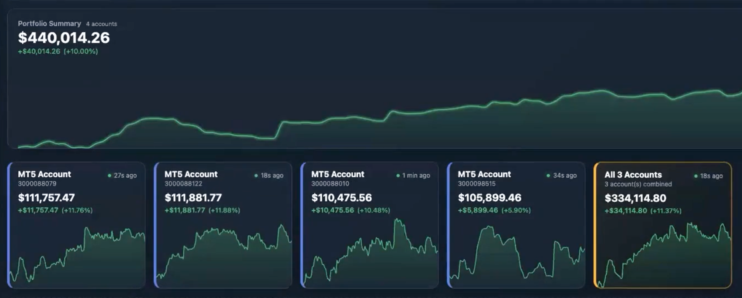The width and height of the screenshot is (742, 298).
Task: Click the '3 account(s) combined' label
Action: pyautogui.click(x=638, y=184)
